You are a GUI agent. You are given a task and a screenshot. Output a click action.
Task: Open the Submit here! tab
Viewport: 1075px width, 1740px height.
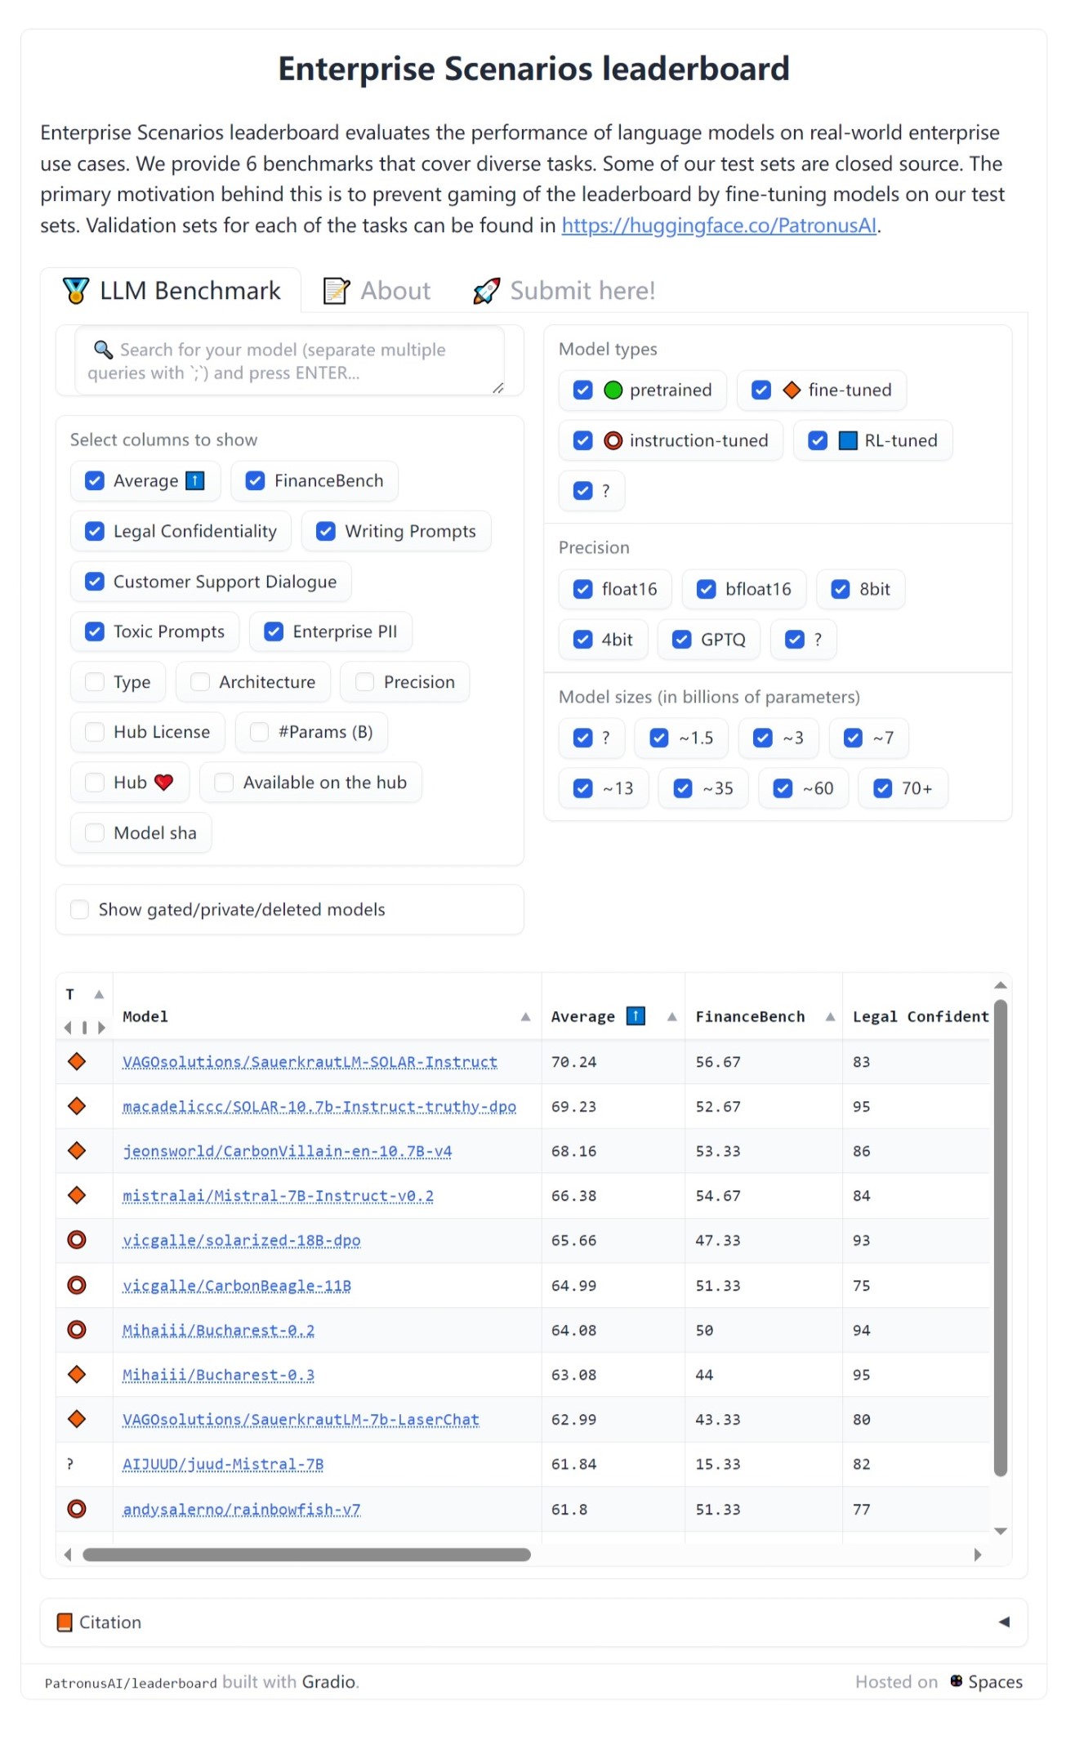tap(564, 291)
